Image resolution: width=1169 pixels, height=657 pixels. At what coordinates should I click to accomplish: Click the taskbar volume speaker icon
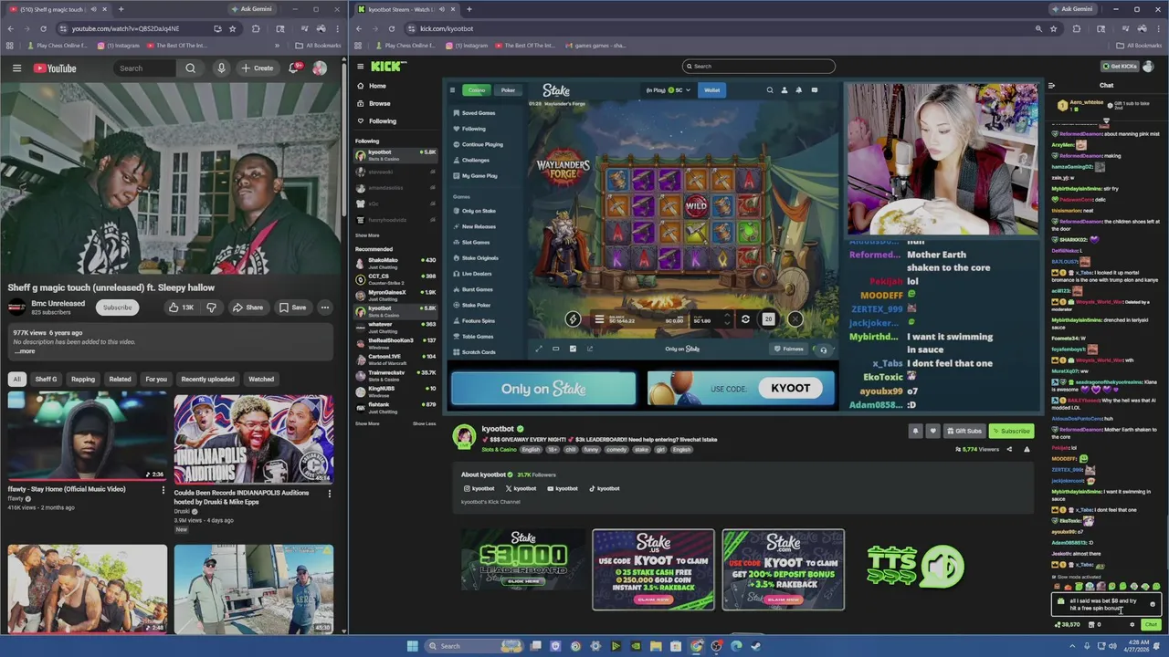pos(1113,646)
